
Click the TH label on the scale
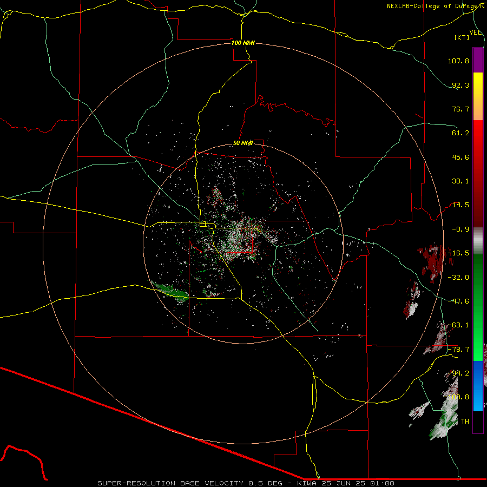tap(465, 422)
